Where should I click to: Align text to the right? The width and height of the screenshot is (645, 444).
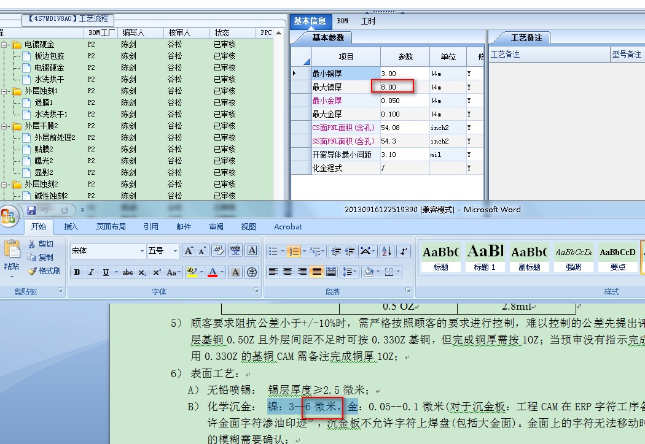[302, 272]
